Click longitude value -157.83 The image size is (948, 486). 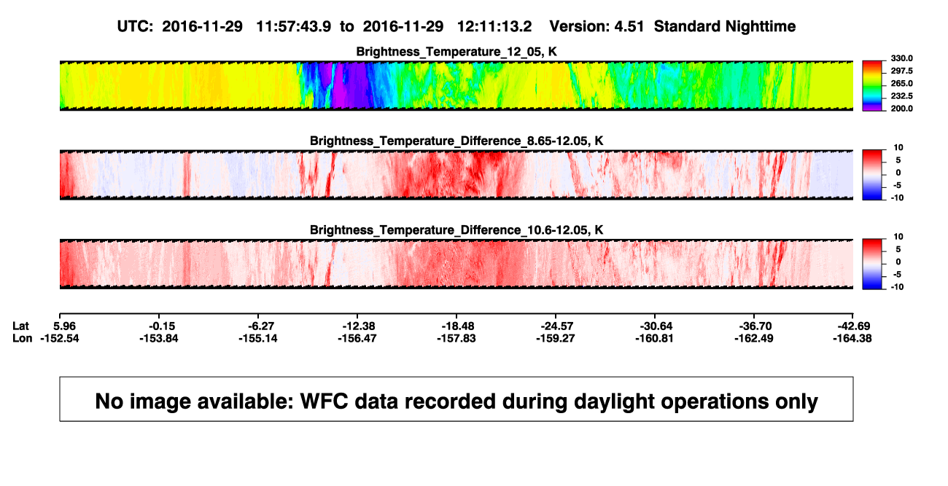[x=456, y=338]
